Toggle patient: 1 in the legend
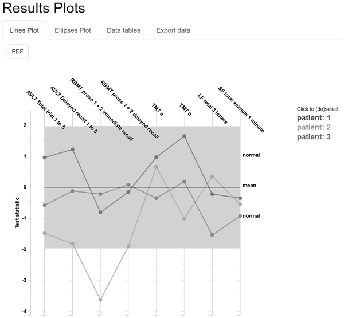The height and width of the screenshot is (318, 344). 315,118
